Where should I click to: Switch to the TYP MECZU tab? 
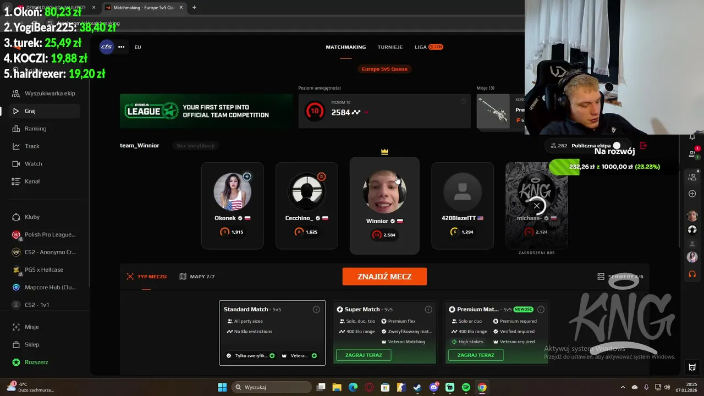146,277
